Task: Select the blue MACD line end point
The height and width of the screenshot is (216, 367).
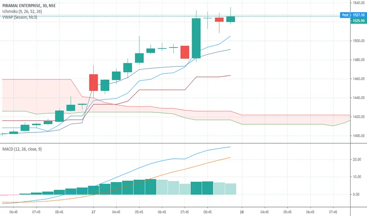Action: [230, 147]
